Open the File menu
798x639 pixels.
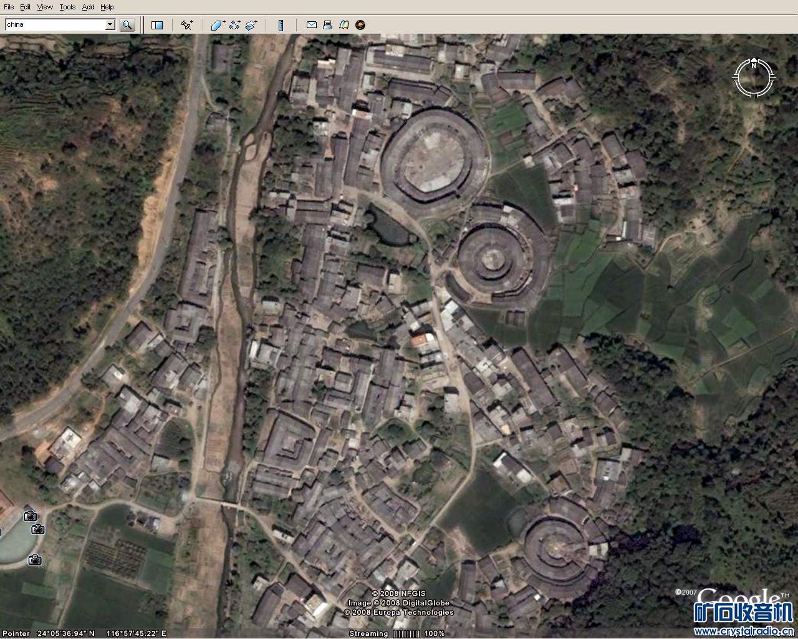tap(9, 7)
